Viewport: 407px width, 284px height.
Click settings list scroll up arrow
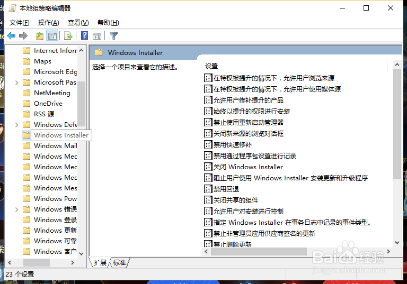pos(397,65)
